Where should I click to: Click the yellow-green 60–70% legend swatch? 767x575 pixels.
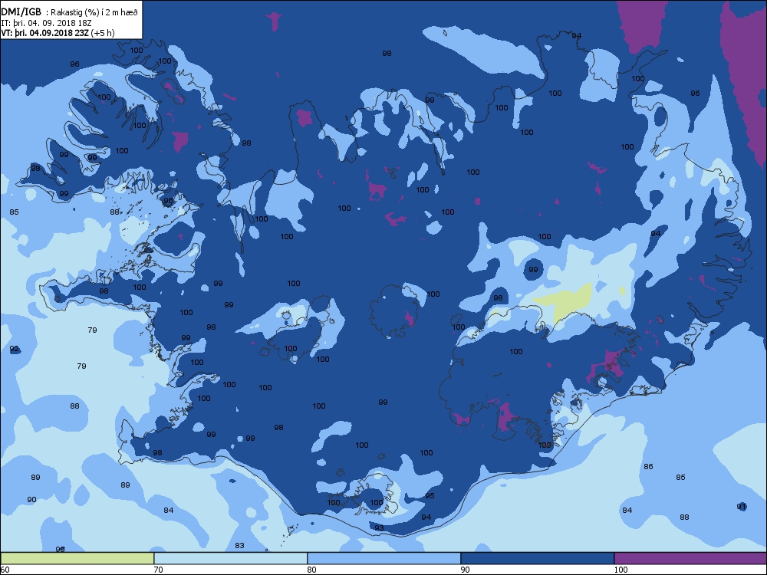[77, 558]
